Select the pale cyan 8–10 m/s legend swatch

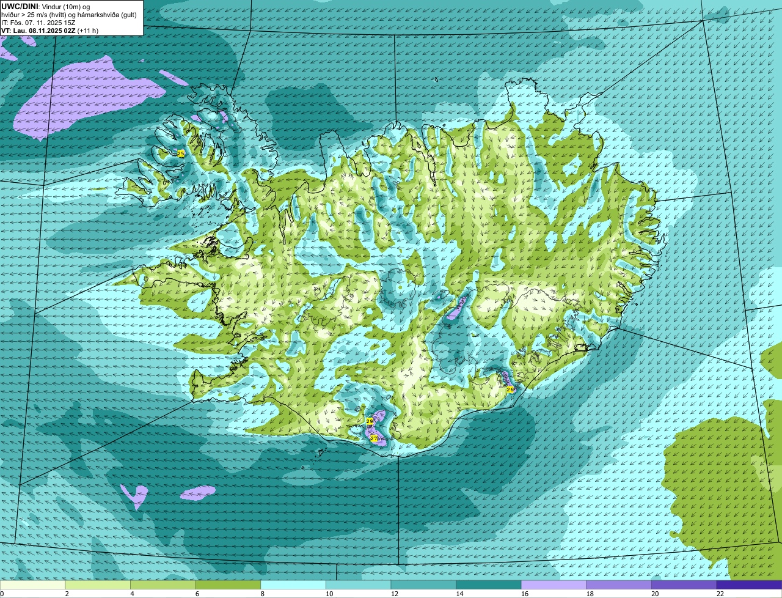pos(293,585)
